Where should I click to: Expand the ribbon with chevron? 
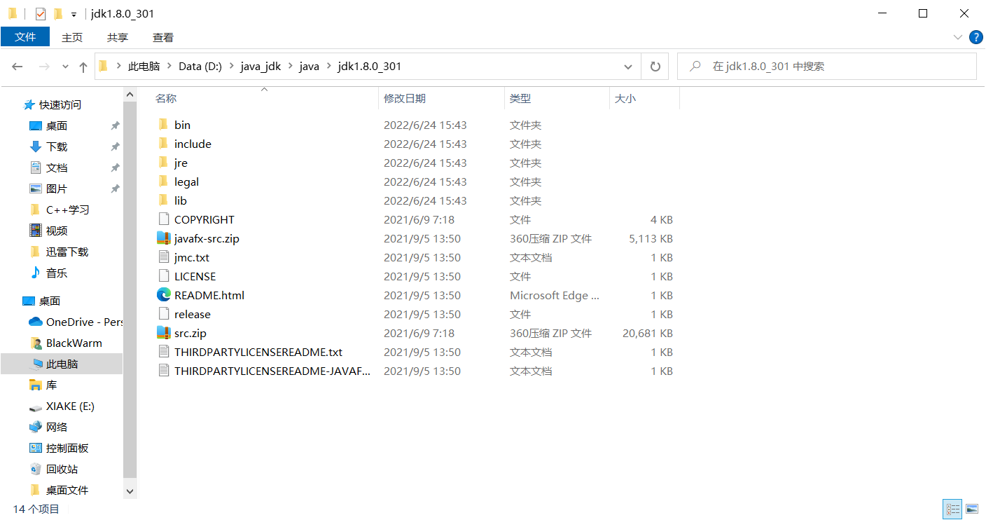pyautogui.click(x=958, y=37)
